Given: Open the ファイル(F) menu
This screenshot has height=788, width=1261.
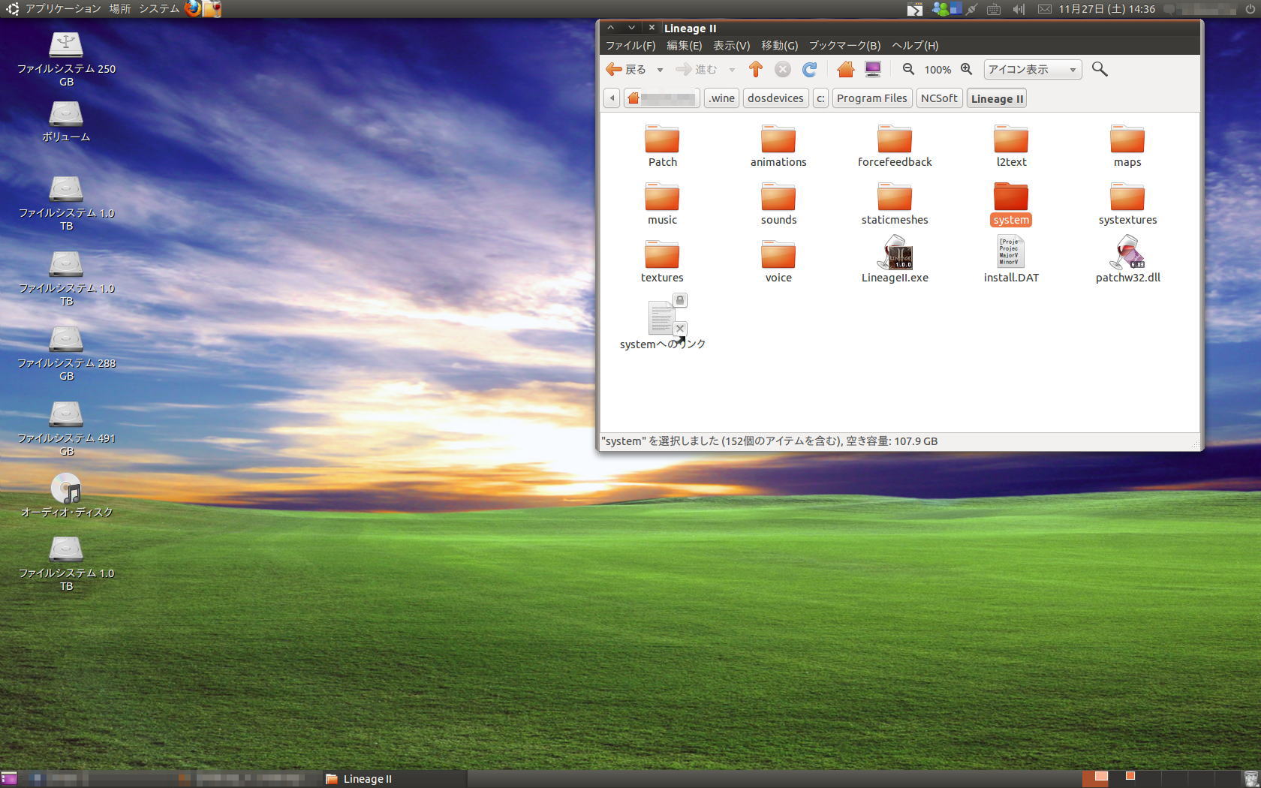Looking at the screenshot, I should point(630,45).
